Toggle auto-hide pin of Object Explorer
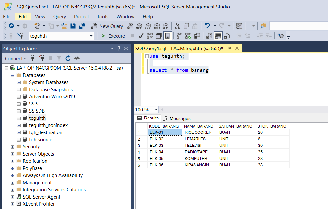Image resolution: width=328 pixels, height=209 pixels. click(x=119, y=49)
